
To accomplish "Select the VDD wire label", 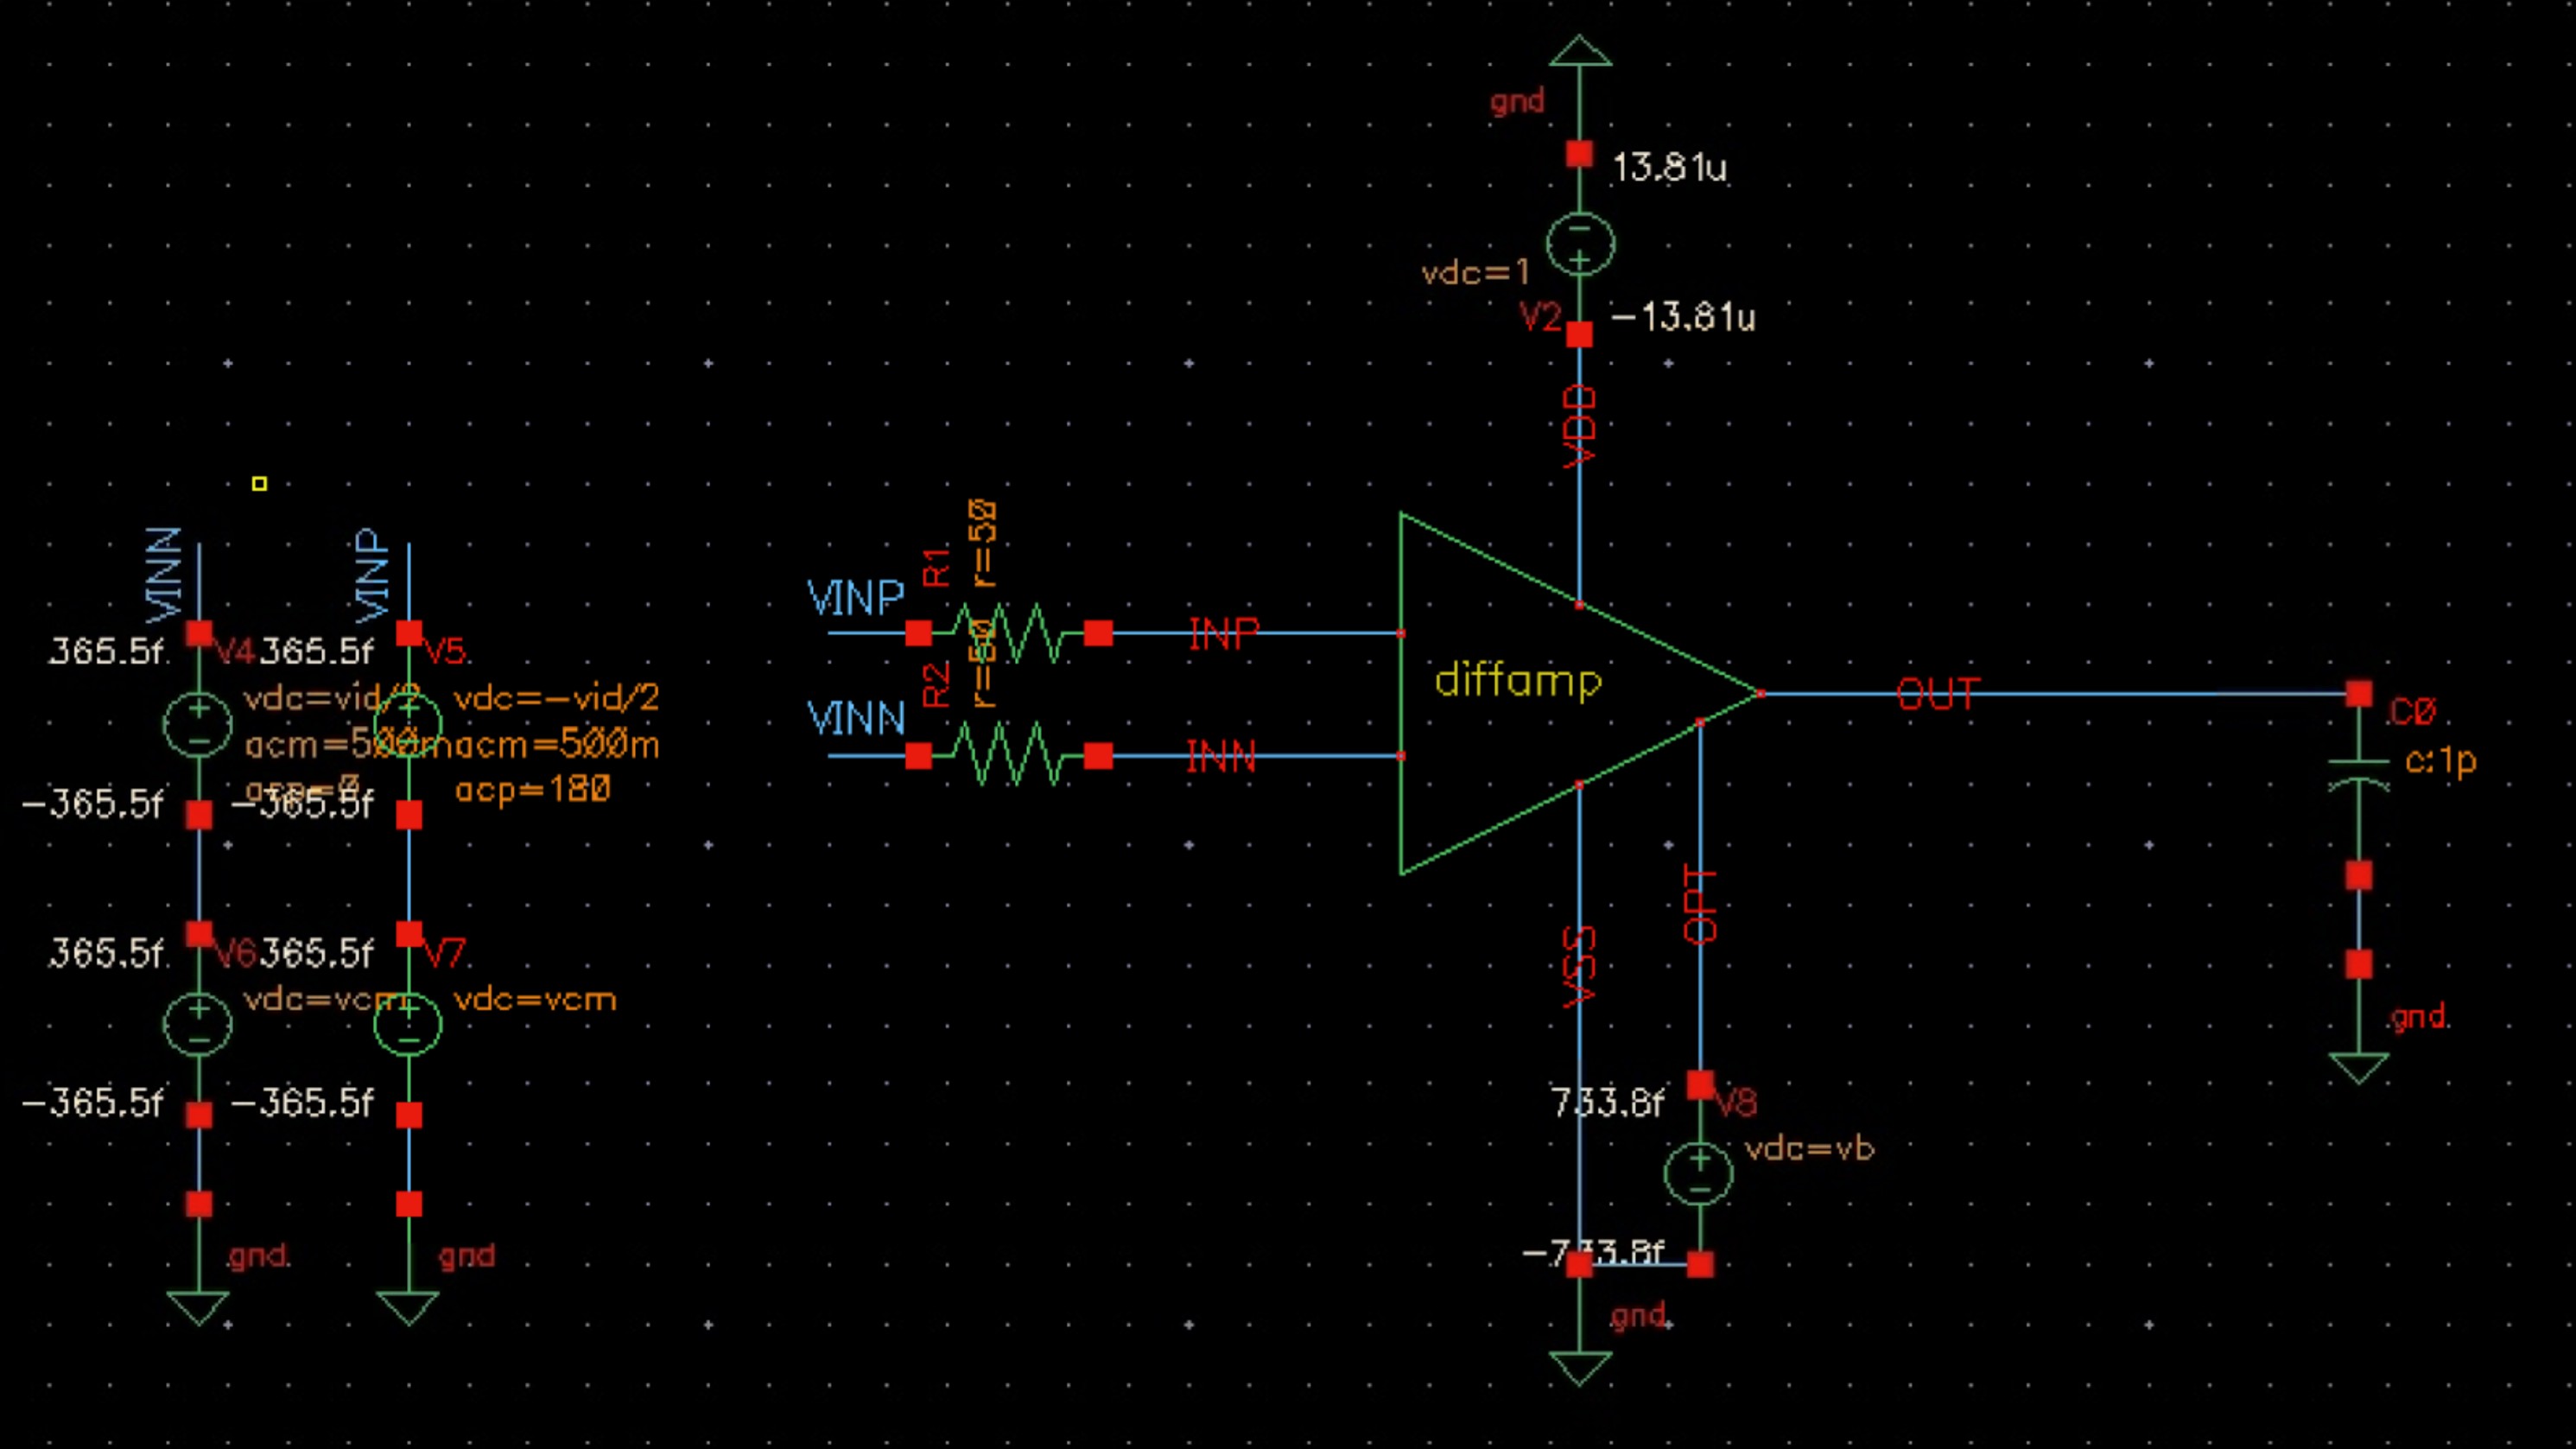I will tap(1579, 427).
